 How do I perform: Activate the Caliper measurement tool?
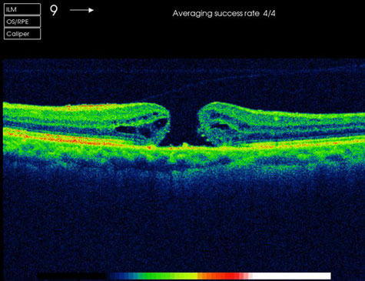[x=22, y=34]
